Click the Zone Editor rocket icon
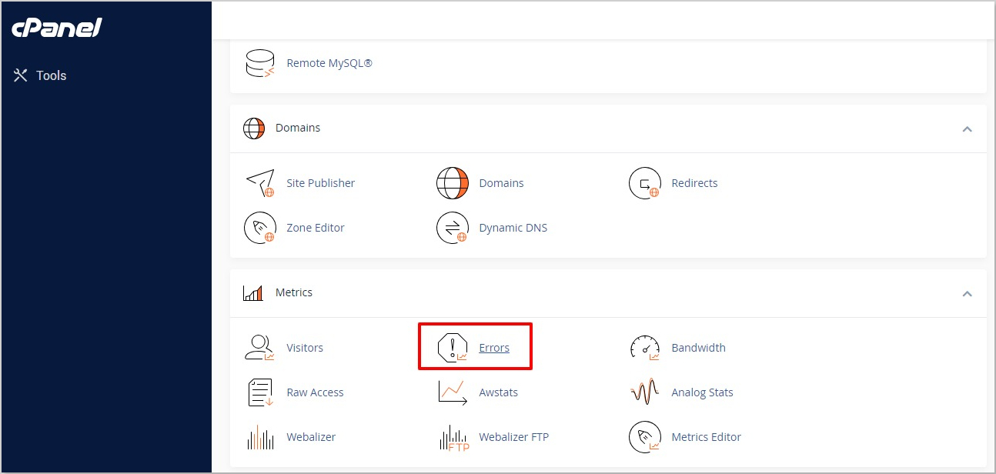 259,228
